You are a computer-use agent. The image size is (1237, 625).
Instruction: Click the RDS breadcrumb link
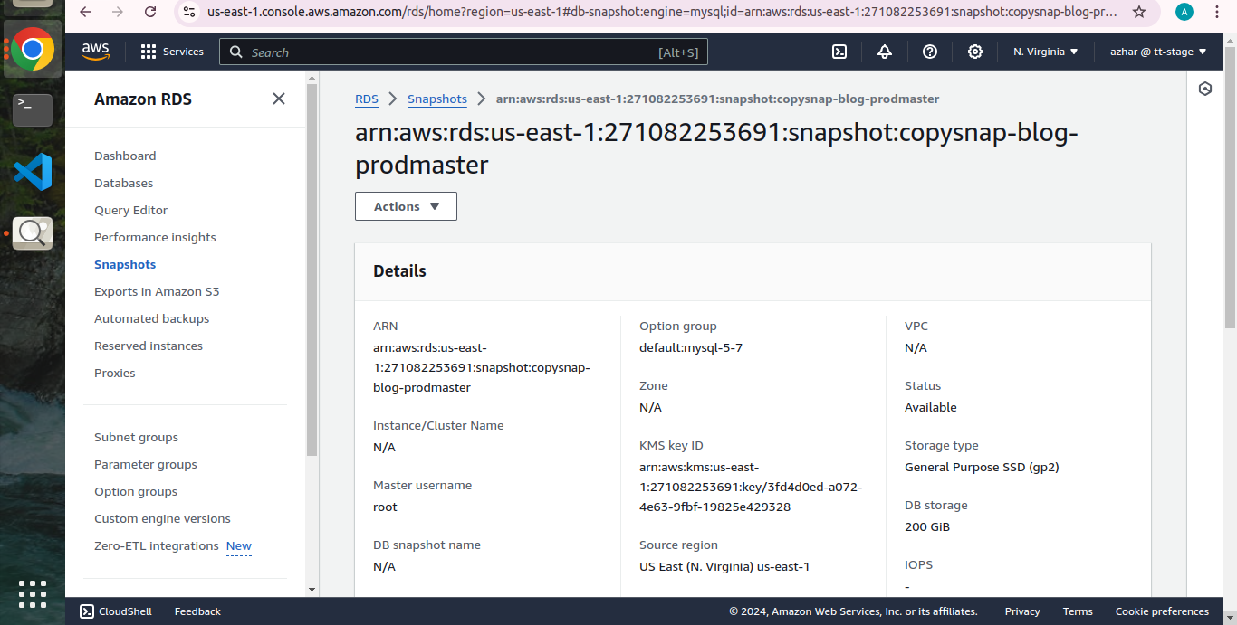[367, 99]
